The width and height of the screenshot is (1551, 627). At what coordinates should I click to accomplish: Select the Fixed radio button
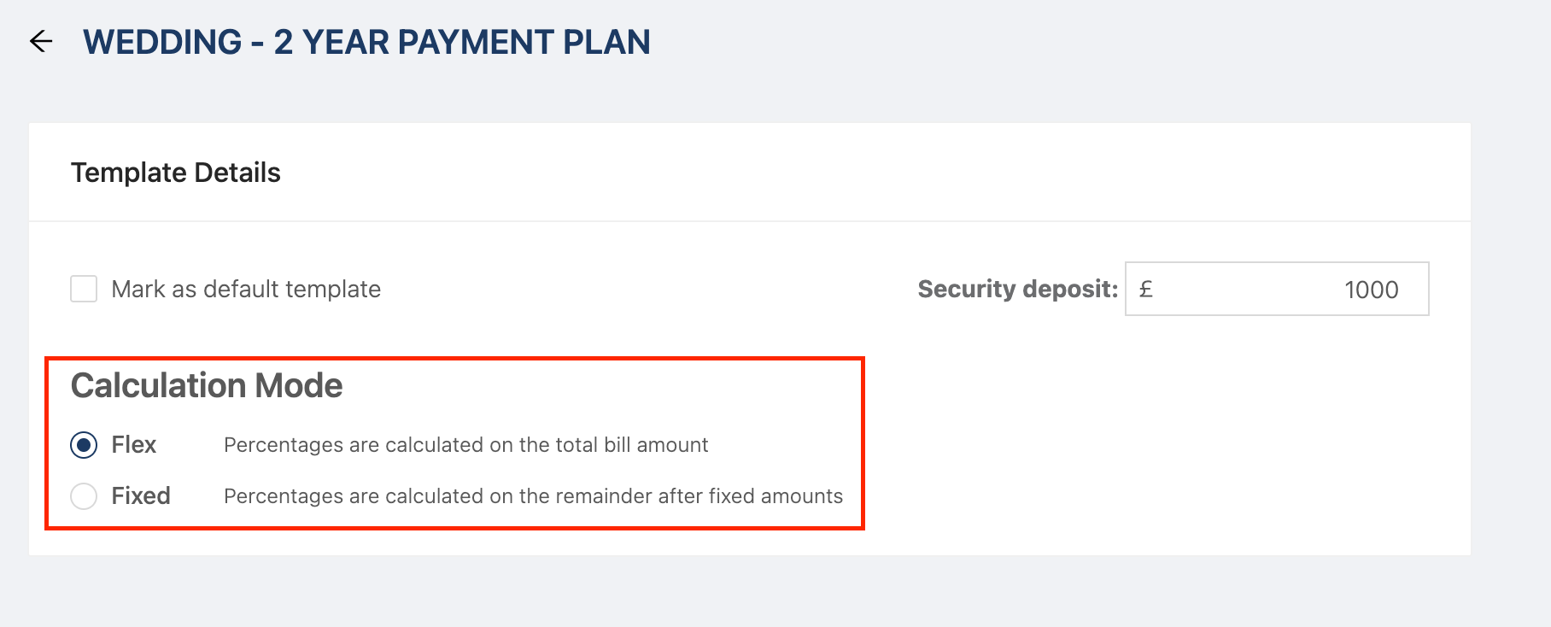(x=84, y=496)
